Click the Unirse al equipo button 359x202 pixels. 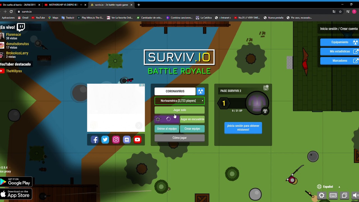tap(167, 129)
